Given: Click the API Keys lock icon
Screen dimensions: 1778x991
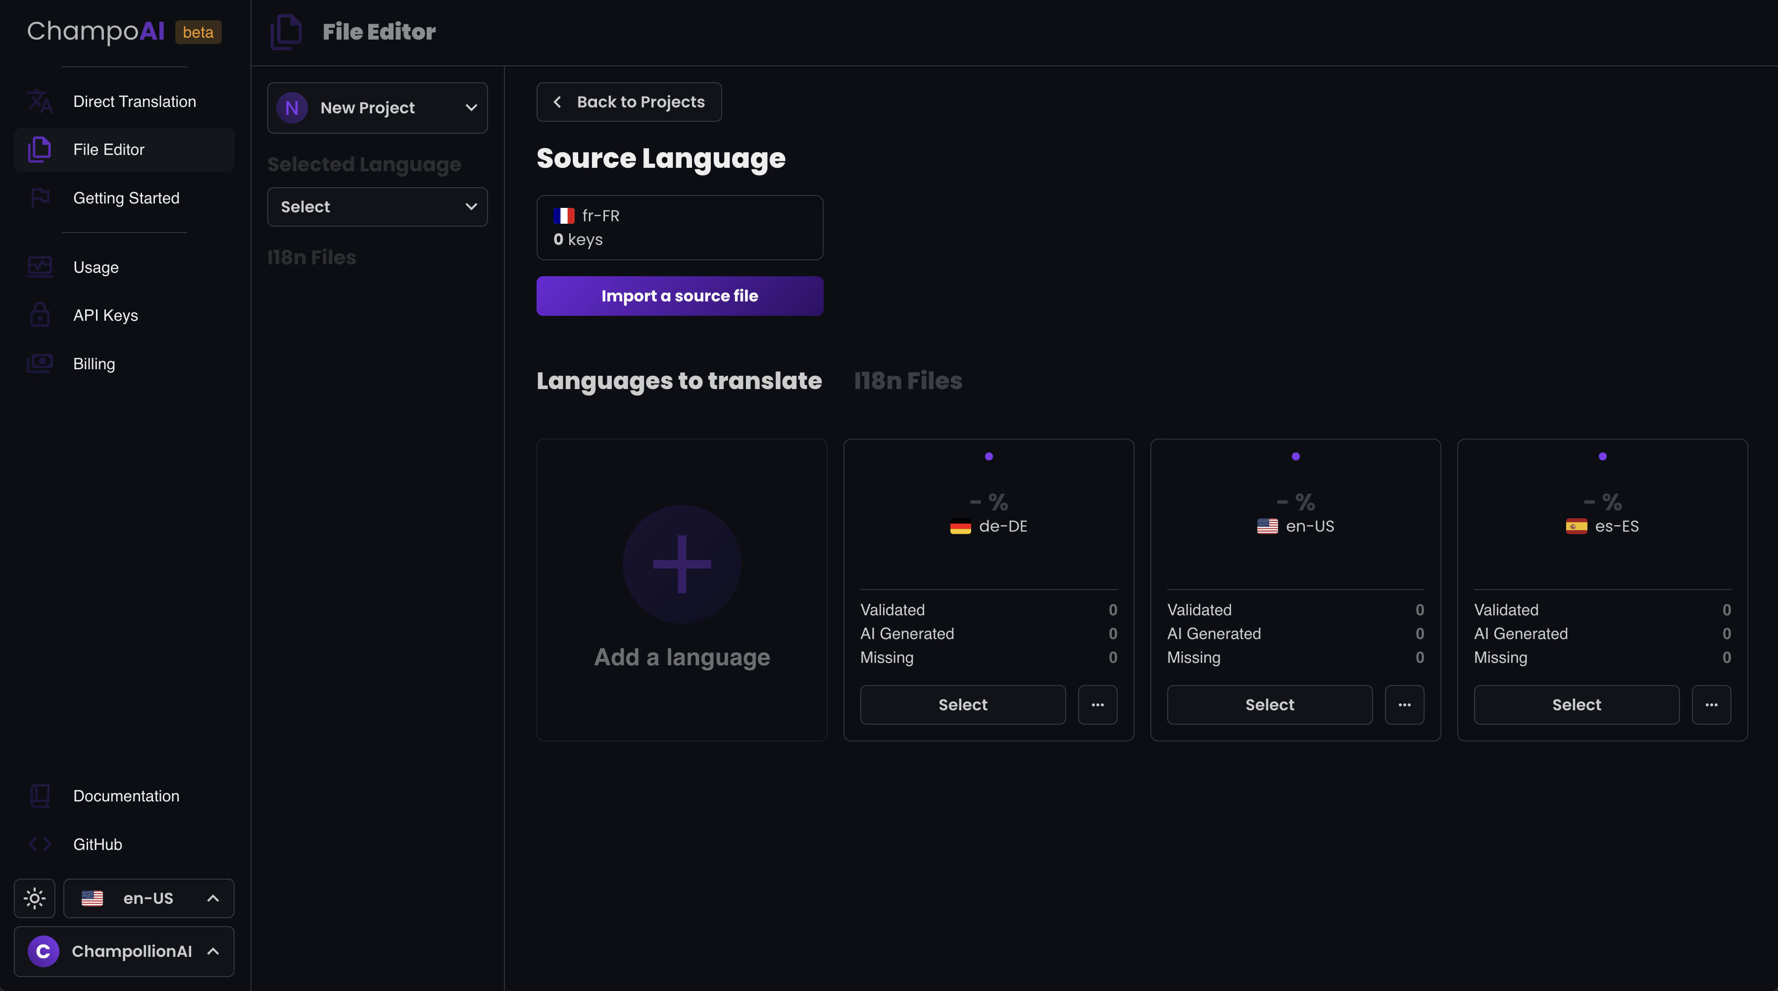Looking at the screenshot, I should tap(40, 315).
